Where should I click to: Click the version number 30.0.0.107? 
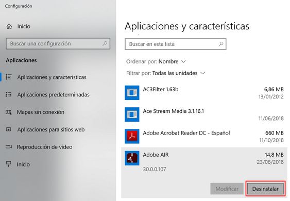point(154,169)
